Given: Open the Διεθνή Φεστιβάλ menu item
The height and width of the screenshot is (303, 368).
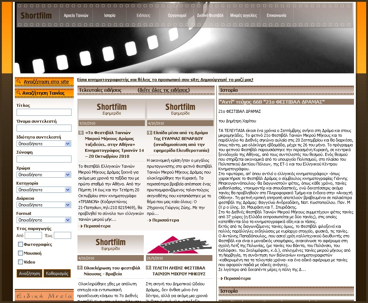Looking at the screenshot, I should pyautogui.click(x=210, y=15).
